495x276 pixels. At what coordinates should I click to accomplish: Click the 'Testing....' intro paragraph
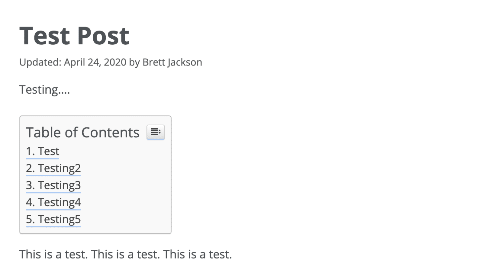45,90
